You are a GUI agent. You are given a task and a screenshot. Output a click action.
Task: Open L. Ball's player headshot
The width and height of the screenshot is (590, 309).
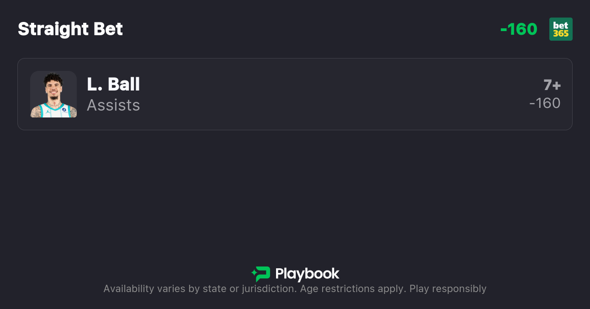point(53,94)
